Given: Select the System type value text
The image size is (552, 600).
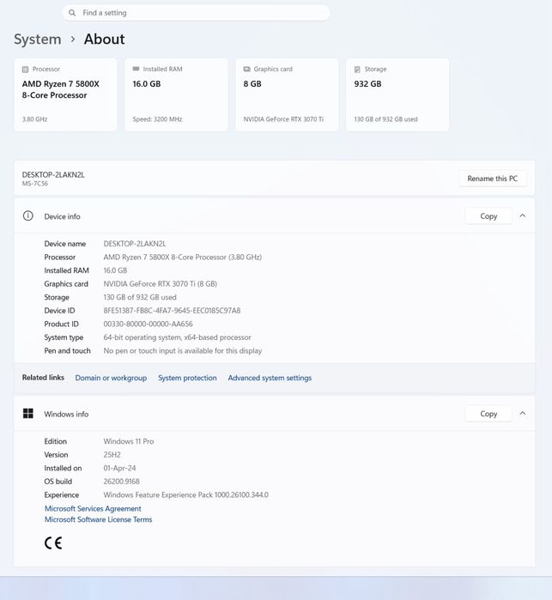Looking at the screenshot, I should [177, 337].
